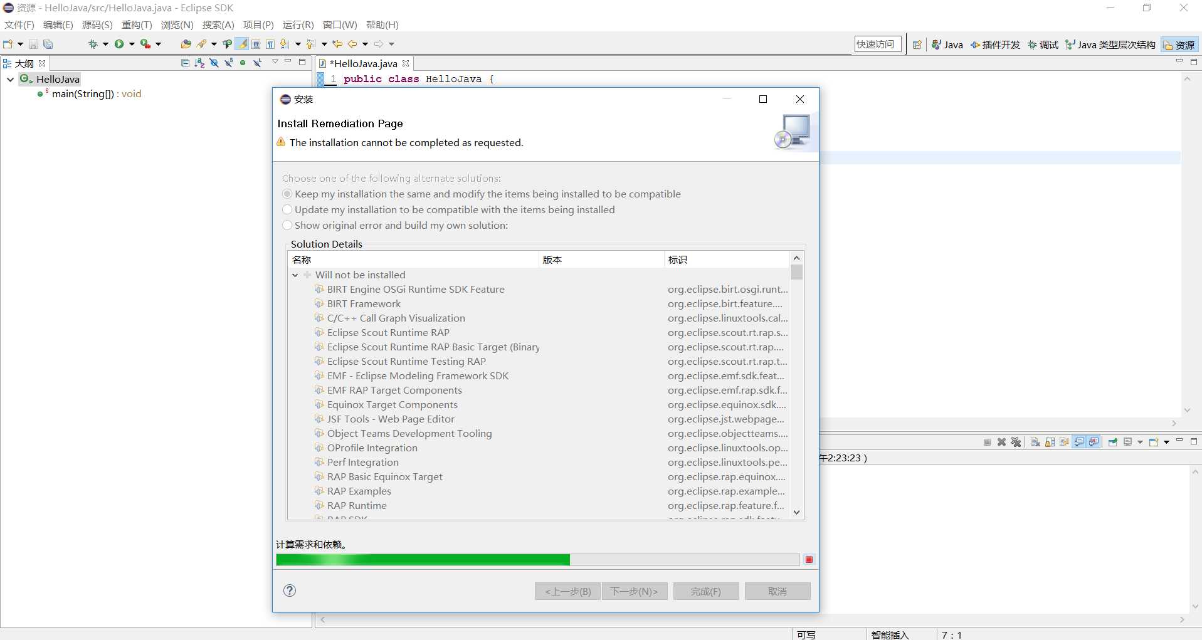Toggle Block Selection Mode icon
Image resolution: width=1202 pixels, height=640 pixels.
tap(256, 44)
